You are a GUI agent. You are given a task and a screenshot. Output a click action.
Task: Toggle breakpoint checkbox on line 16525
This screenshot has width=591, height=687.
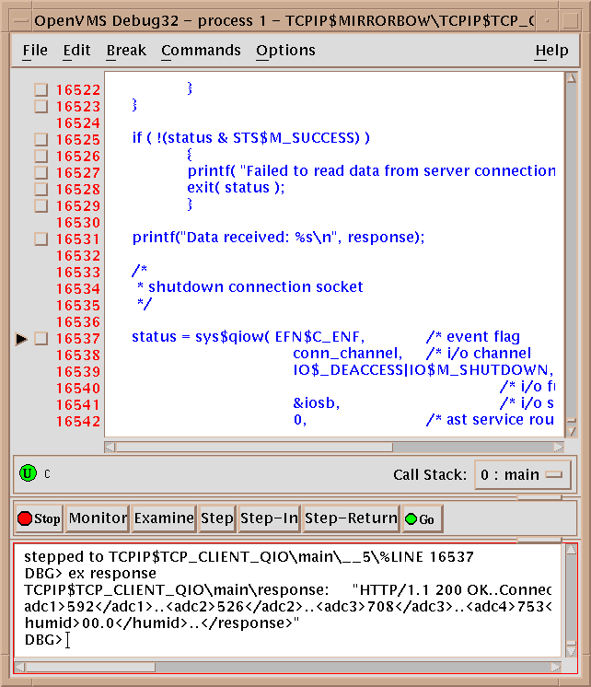point(41,139)
